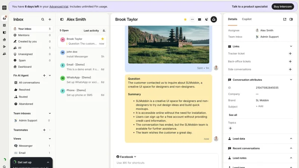Add a teammate with the plus icon
The height and width of the screenshot is (168, 299).
point(44,130)
